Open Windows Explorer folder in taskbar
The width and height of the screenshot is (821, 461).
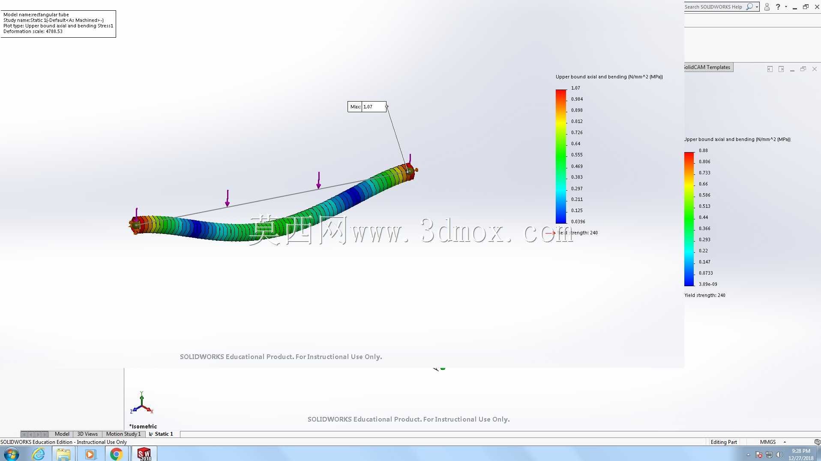pyautogui.click(x=63, y=454)
